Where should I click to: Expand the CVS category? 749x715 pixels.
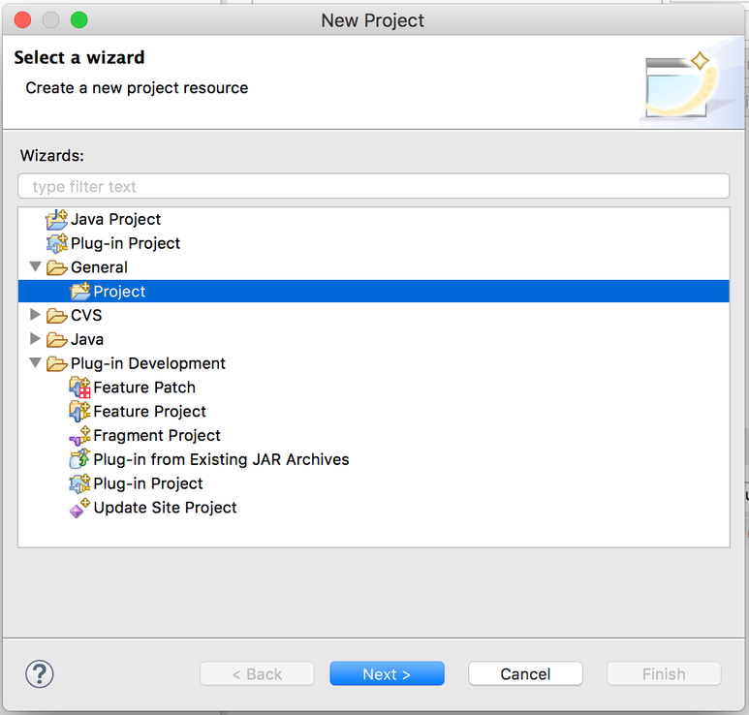coord(35,314)
